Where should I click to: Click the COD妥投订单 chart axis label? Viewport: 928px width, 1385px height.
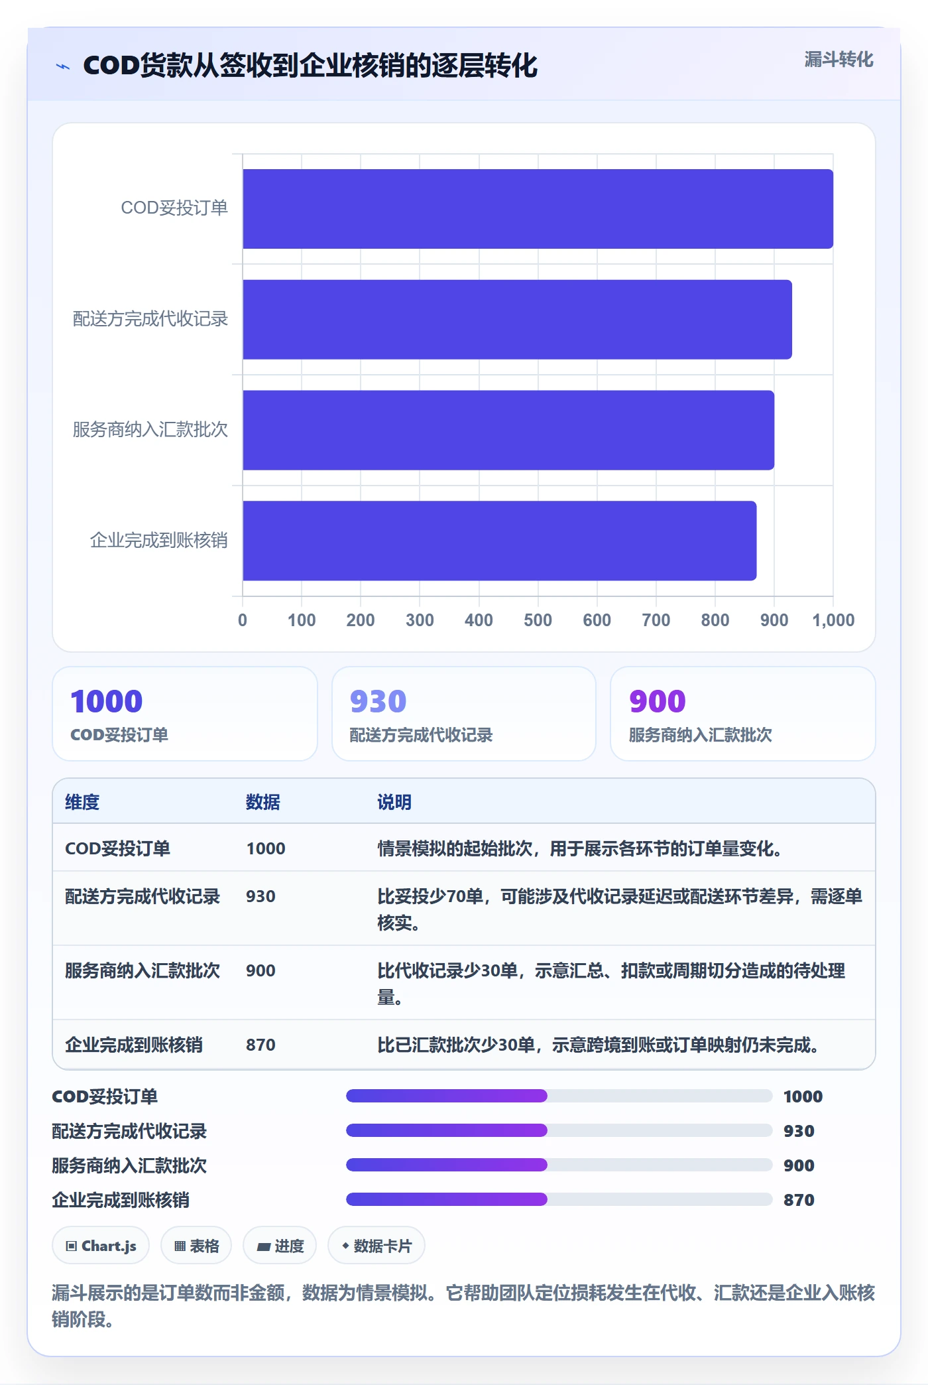(x=174, y=208)
